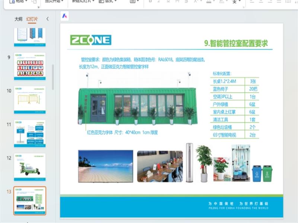Open the new slide (新建幻灯片) dropdown
The height and width of the screenshot is (223, 298).
pos(93,1)
